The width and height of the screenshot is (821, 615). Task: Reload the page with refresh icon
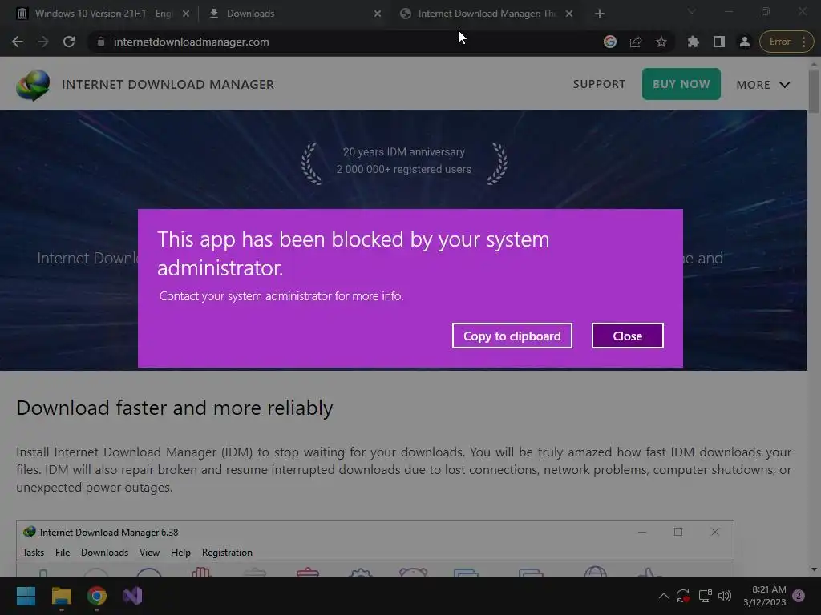[x=69, y=42]
